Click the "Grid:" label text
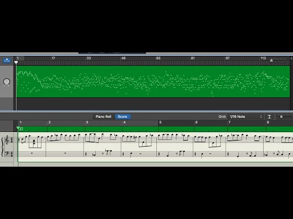This screenshot has width=293, height=219. (222, 117)
